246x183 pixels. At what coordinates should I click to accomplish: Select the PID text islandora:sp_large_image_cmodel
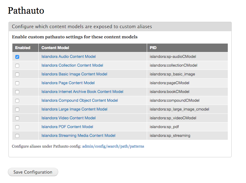click(x=179, y=109)
